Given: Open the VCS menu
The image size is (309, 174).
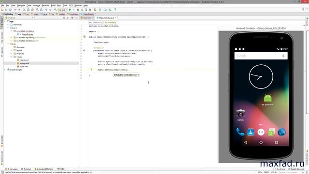Looking at the screenshot, I should point(71,5).
